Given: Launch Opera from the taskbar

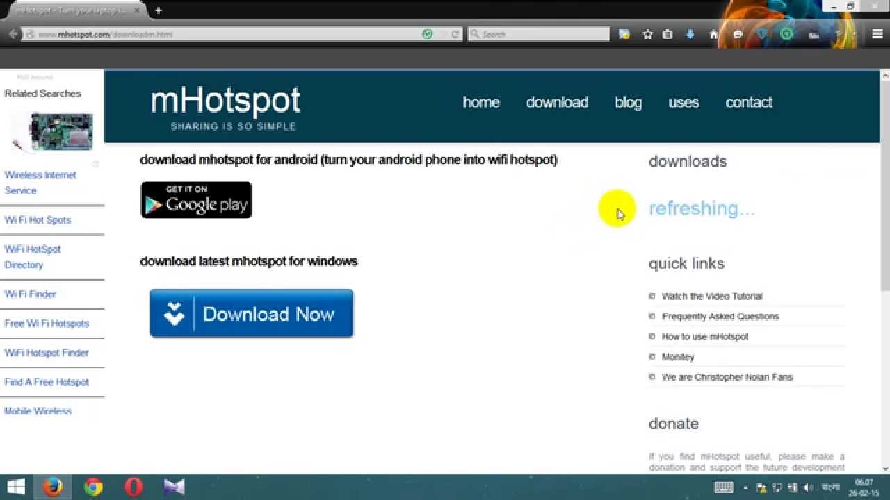Looking at the screenshot, I should coord(133,487).
